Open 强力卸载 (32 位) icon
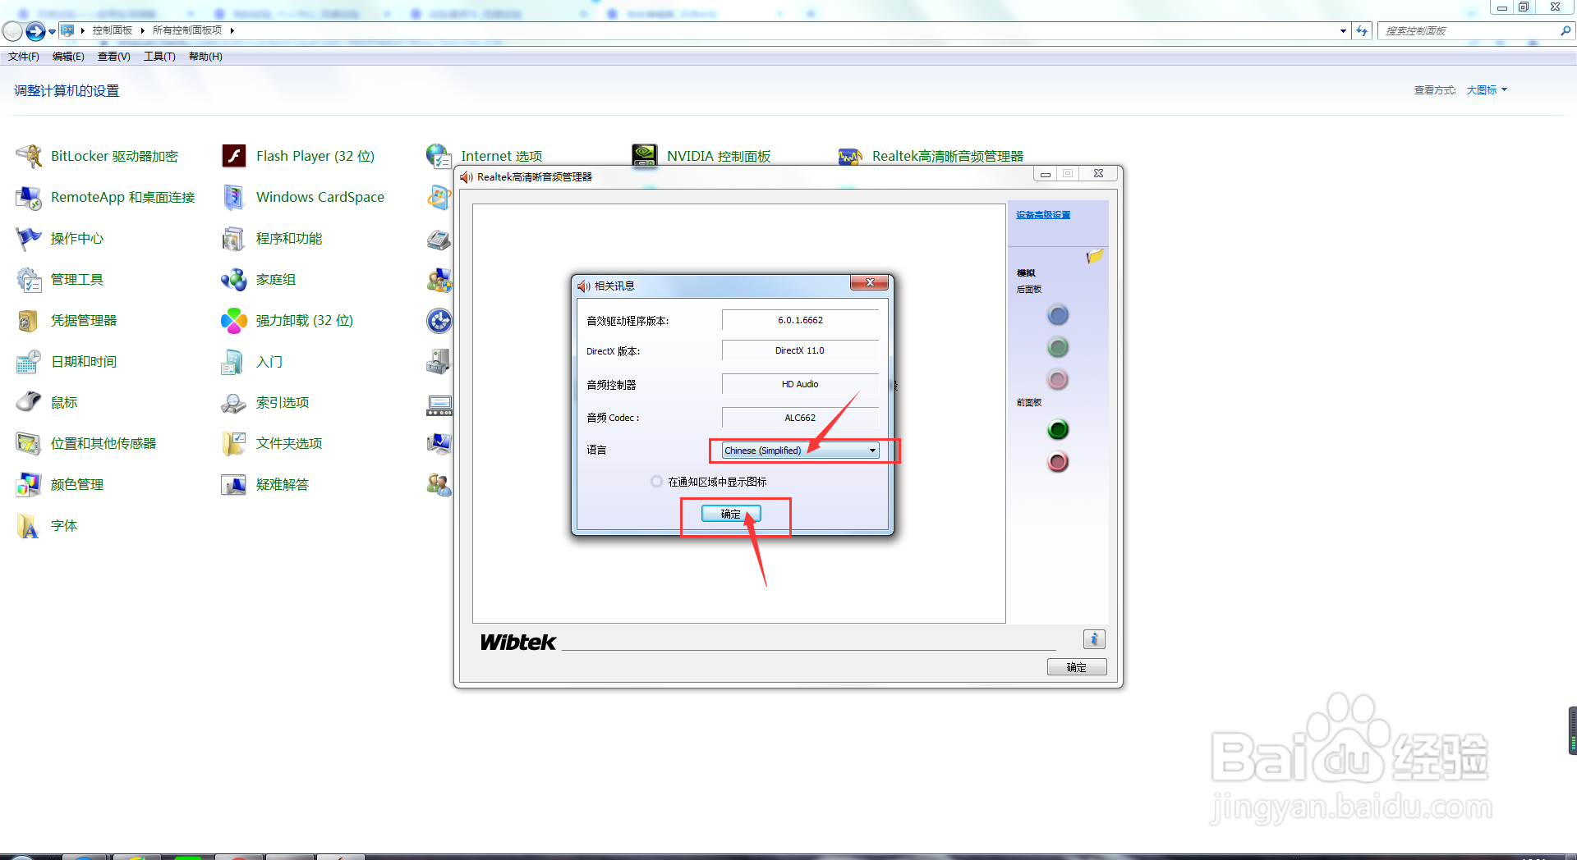1577x860 pixels. coord(234,320)
